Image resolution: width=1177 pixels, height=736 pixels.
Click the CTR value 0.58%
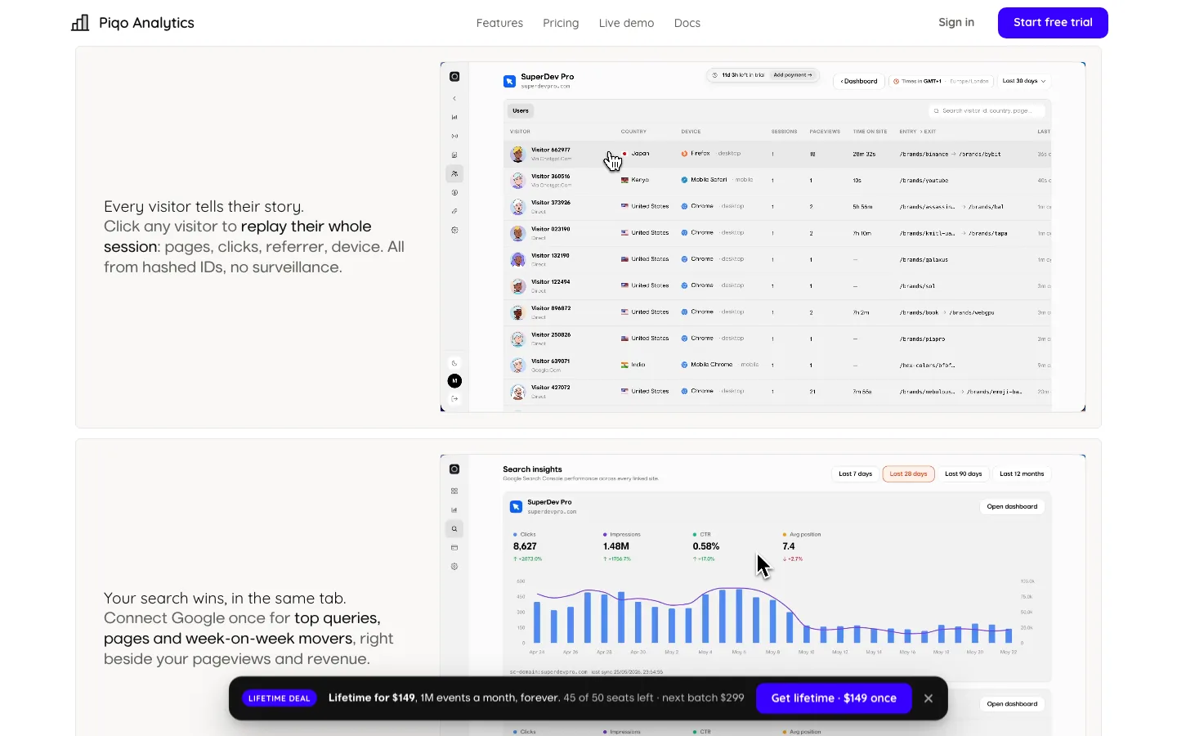[706, 546]
